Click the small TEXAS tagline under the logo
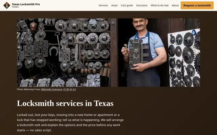This screenshot has height=135, width=217. pos(15,7)
